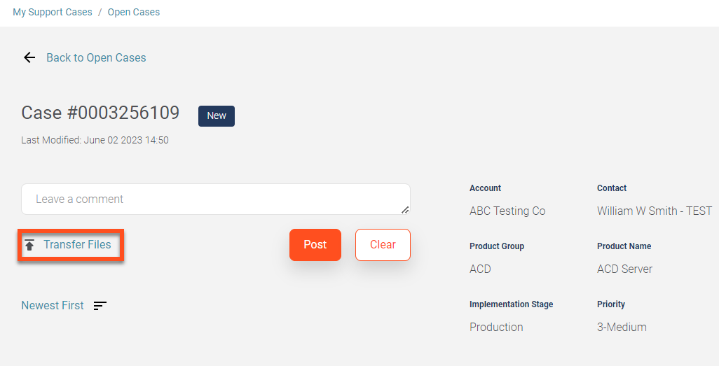
Task: Toggle the Newest First sort order
Action: (53, 306)
